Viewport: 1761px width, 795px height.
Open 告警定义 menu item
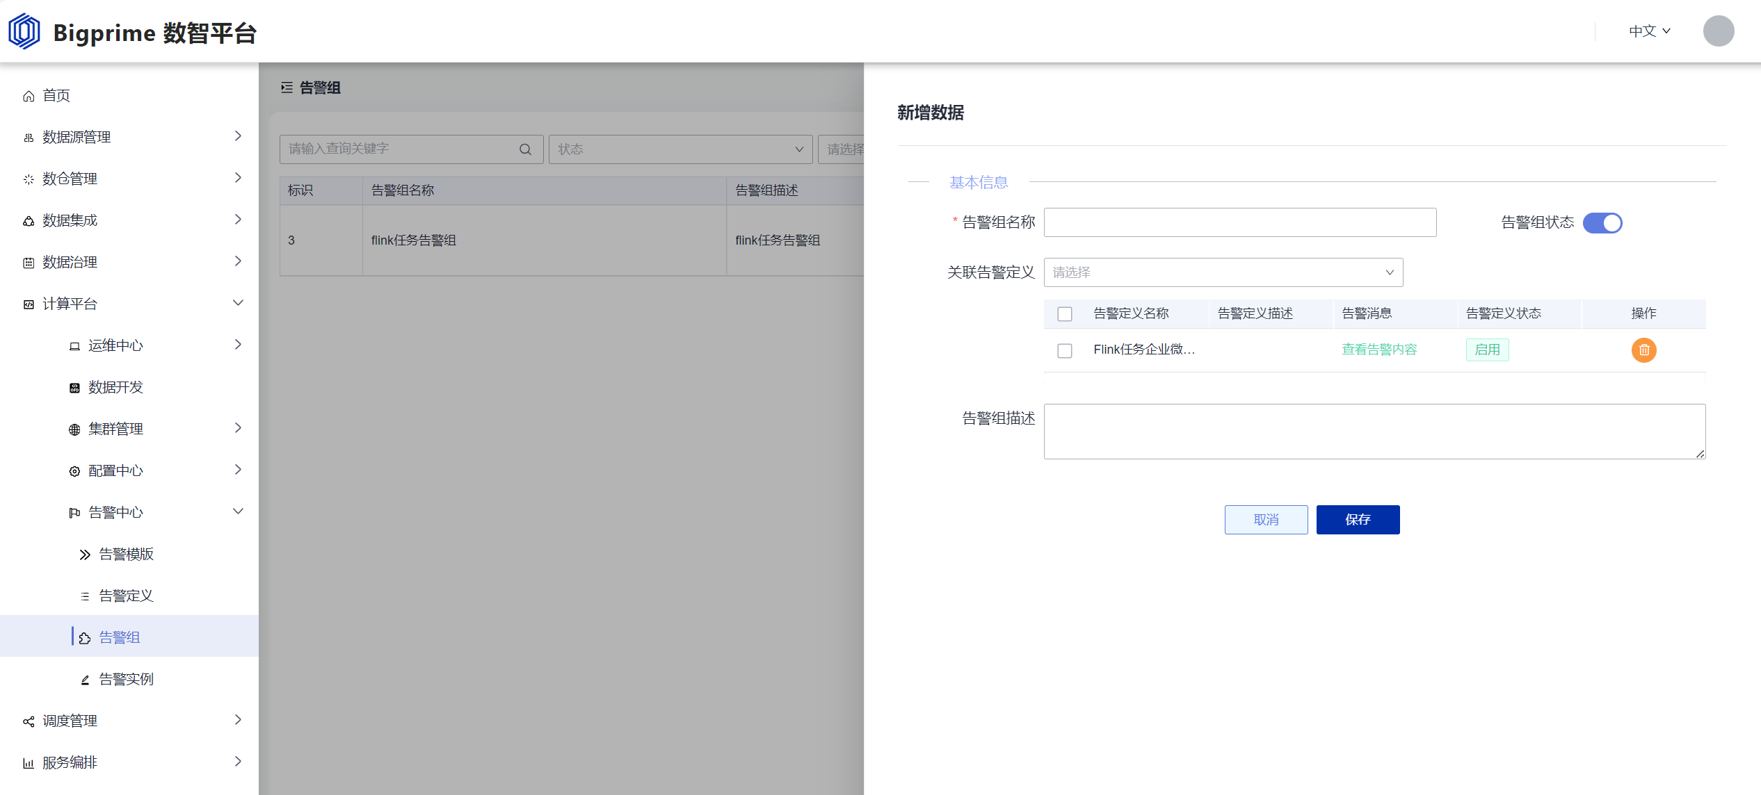point(129,596)
